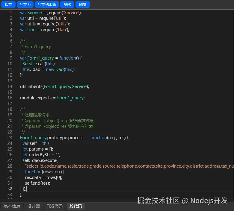The height and width of the screenshot is (211, 234).
Task: Click the "@param {object} req 服务请求对象" comment
Action: point(58,121)
